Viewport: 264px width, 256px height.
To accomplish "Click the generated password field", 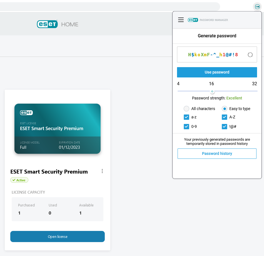I will tap(217, 55).
